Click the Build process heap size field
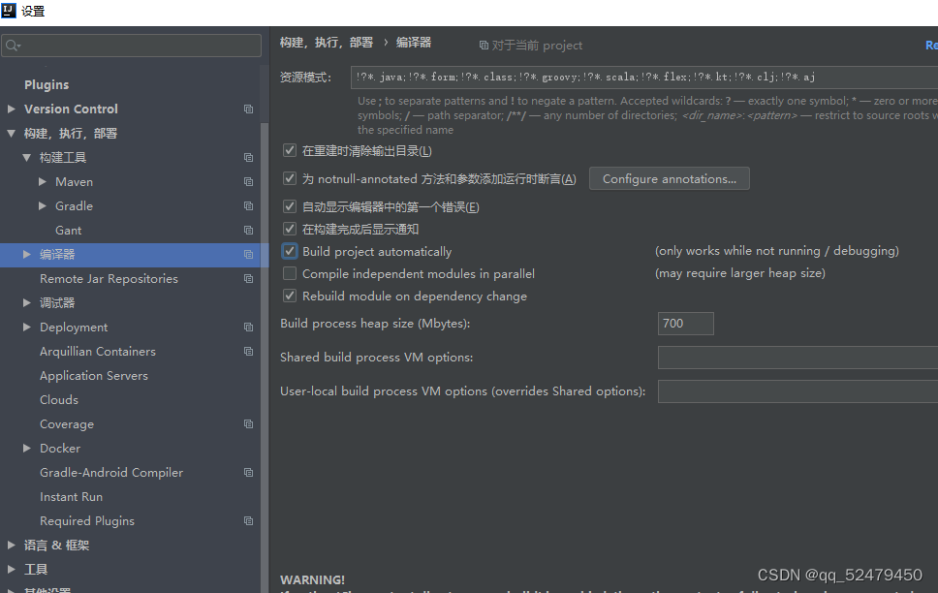Screen dimensions: 938x593 pos(685,324)
